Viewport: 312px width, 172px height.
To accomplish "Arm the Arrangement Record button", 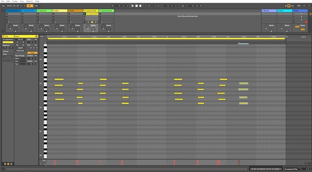I will point(140,6).
